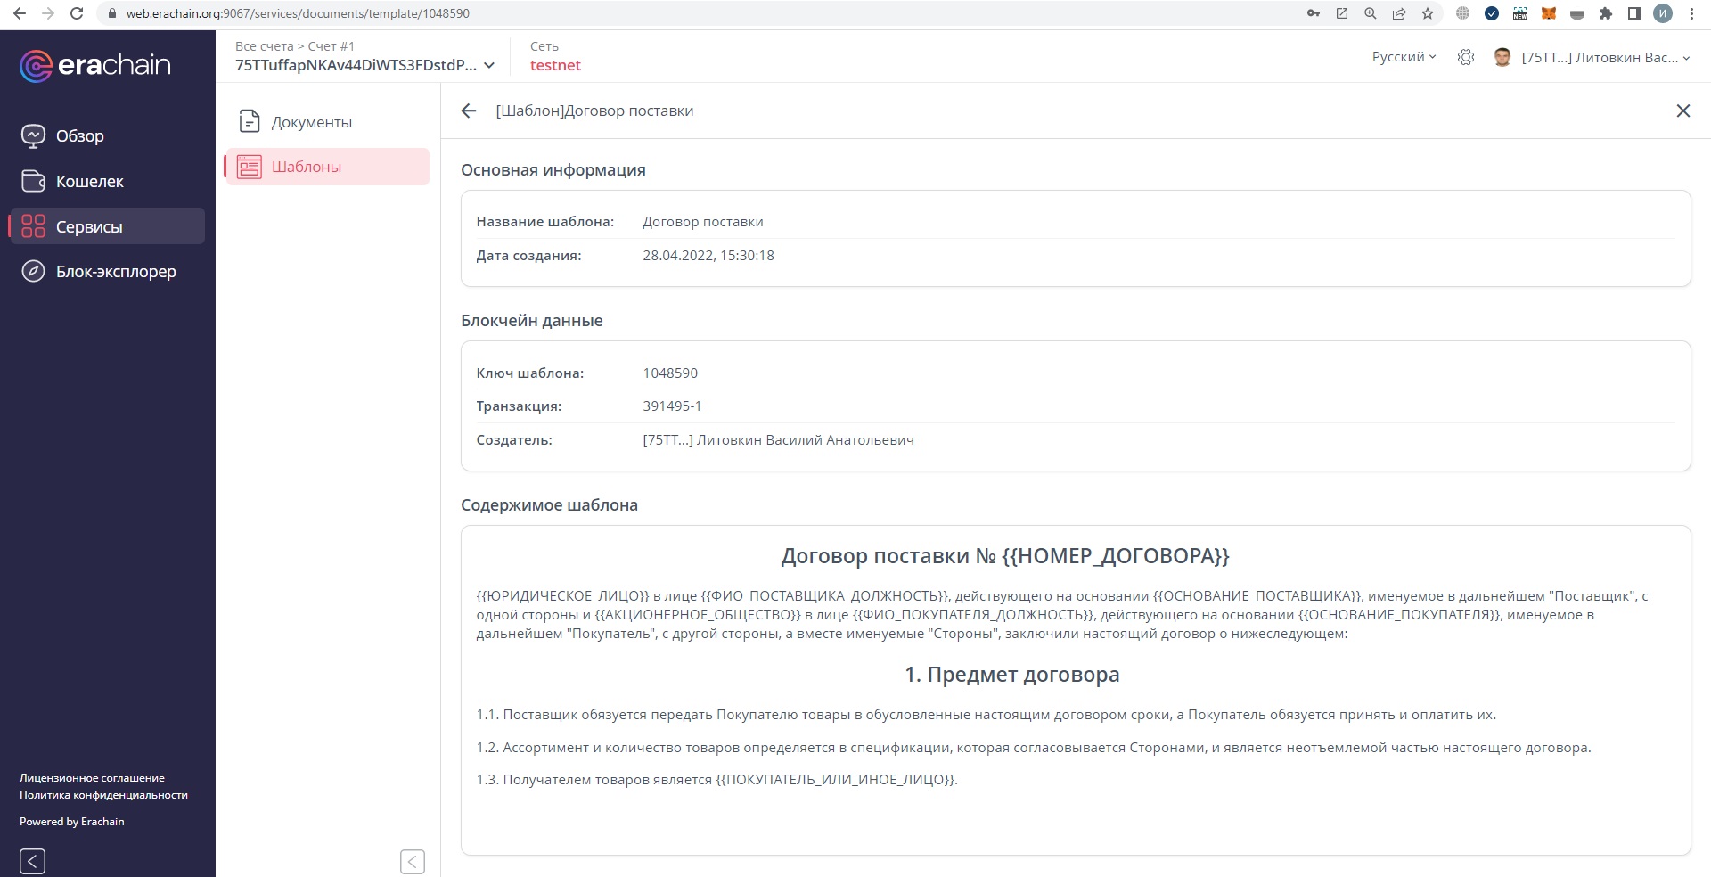Open the MetaMask fox extension icon
This screenshot has height=877, width=1711.
pyautogui.click(x=1548, y=13)
